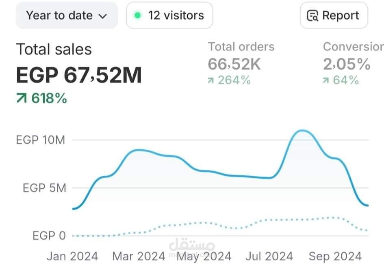Viewport: 384px width, 264px height.
Task: Click the up arrow beside 264%
Action: (x=210, y=81)
